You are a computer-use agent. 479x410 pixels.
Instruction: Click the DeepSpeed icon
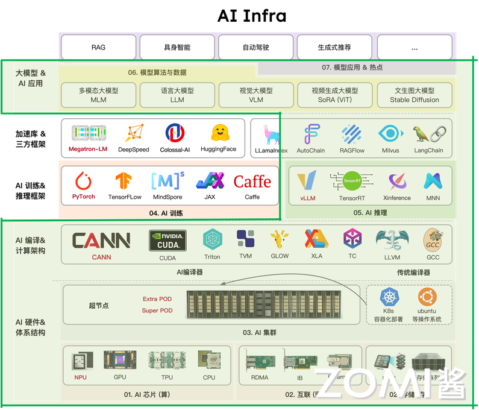pyautogui.click(x=134, y=133)
